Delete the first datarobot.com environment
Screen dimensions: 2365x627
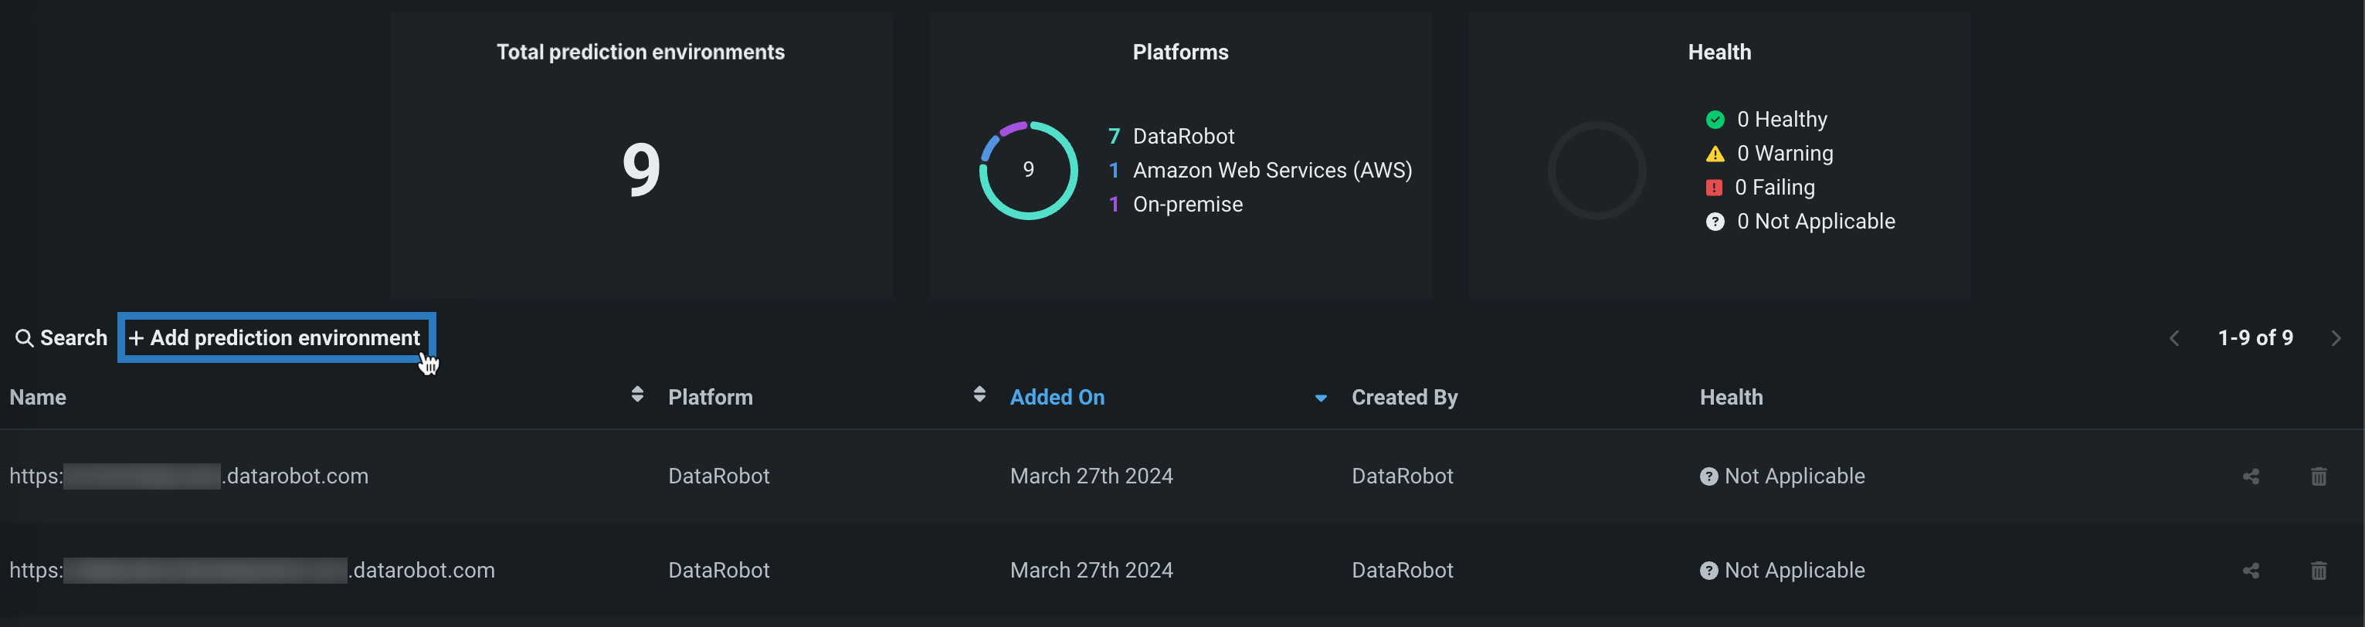[2318, 476]
